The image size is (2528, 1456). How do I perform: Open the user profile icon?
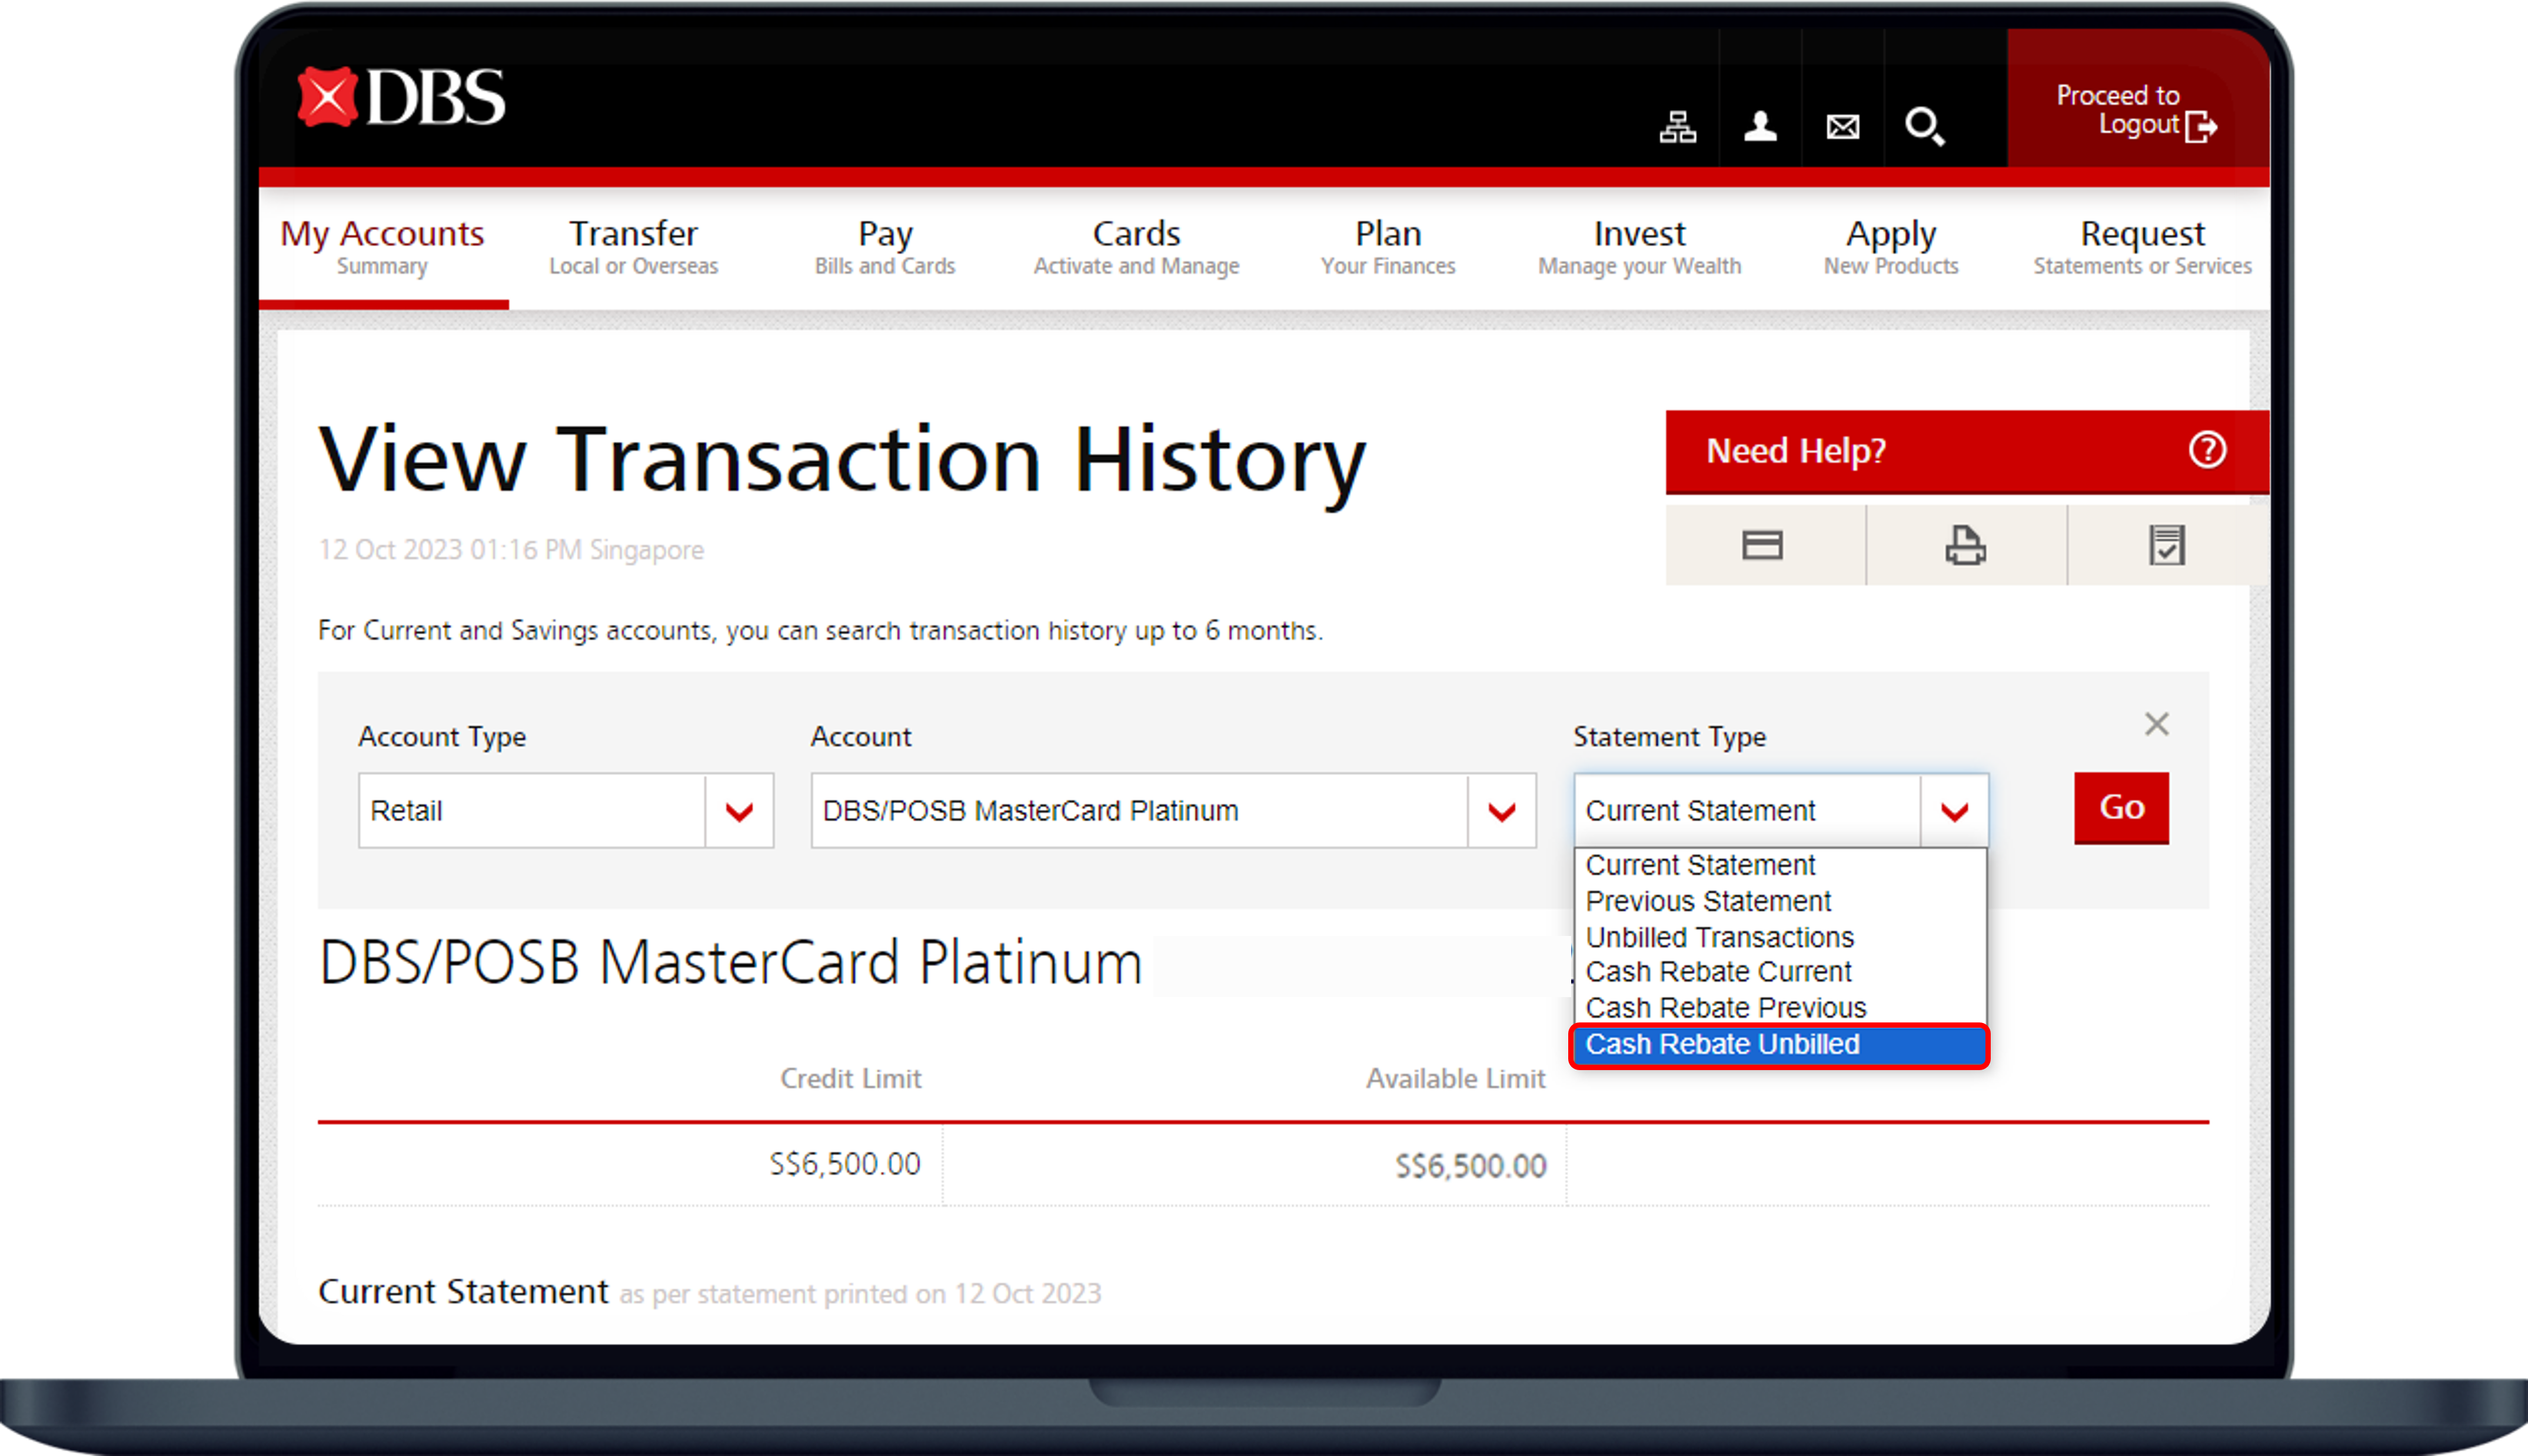1760,127
